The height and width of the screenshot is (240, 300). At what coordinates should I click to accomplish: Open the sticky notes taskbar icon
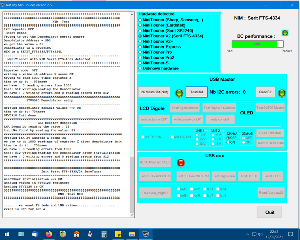118,234
